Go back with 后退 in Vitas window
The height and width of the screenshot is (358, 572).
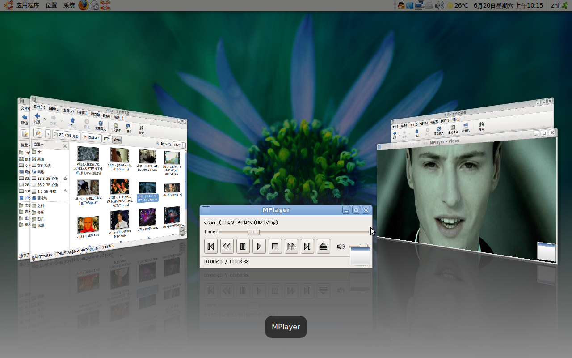click(x=37, y=119)
